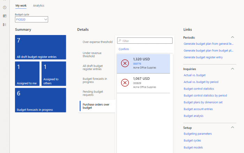Open Budget account entries link

[x=198, y=109]
